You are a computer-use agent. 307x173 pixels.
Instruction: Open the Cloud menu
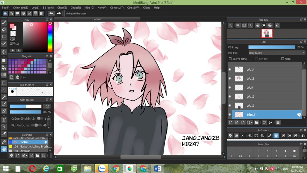(147, 8)
